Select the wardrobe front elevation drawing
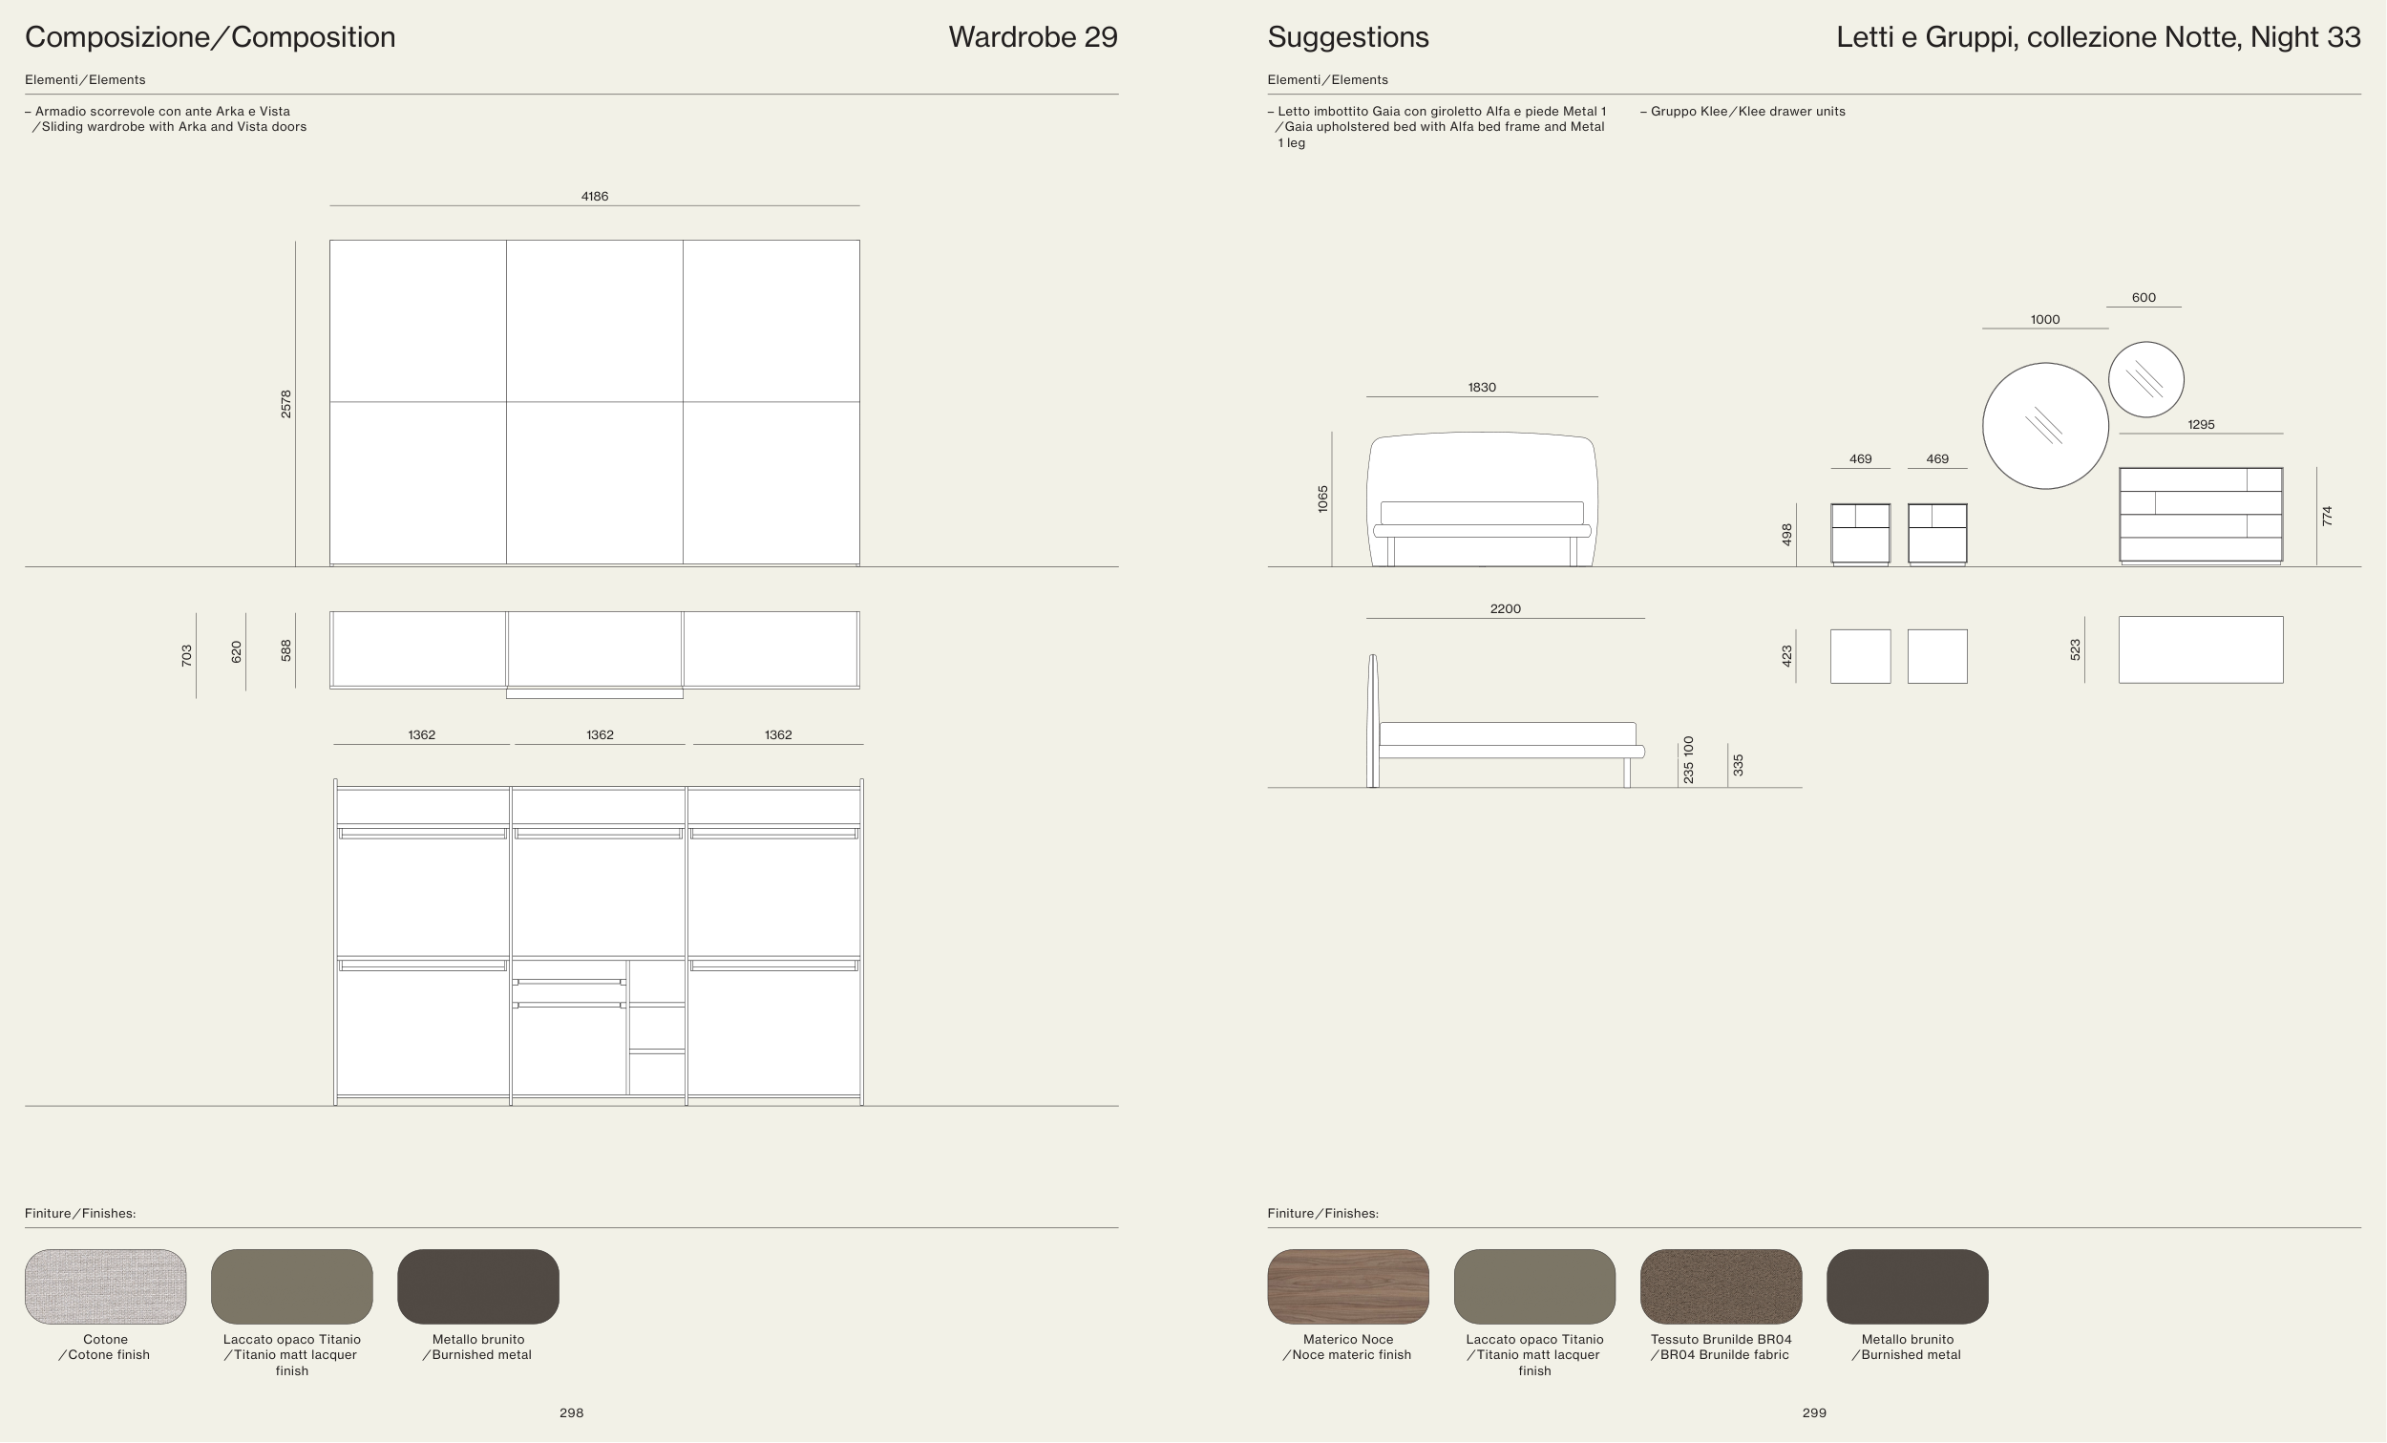 (594, 402)
